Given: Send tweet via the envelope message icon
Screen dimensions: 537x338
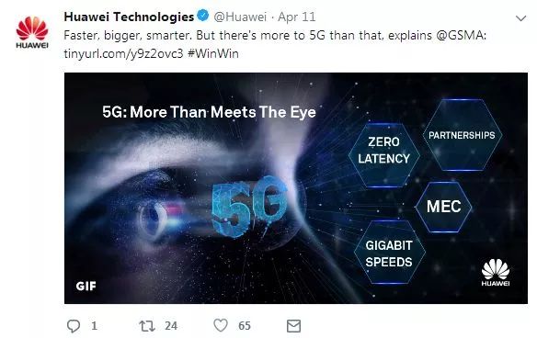Looking at the screenshot, I should [293, 326].
